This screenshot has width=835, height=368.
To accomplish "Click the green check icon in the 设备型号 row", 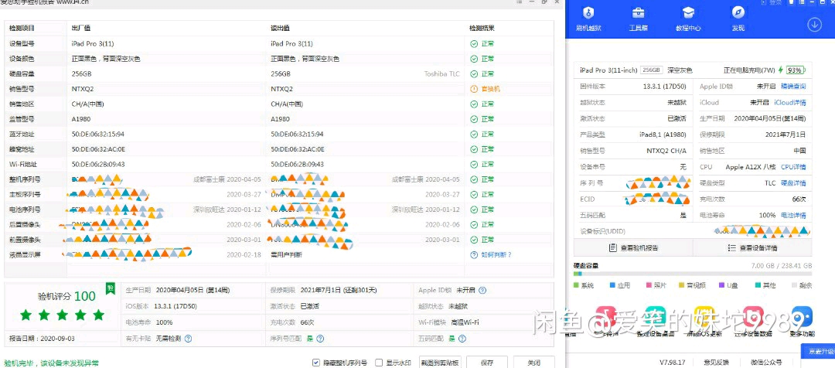I will tap(474, 43).
